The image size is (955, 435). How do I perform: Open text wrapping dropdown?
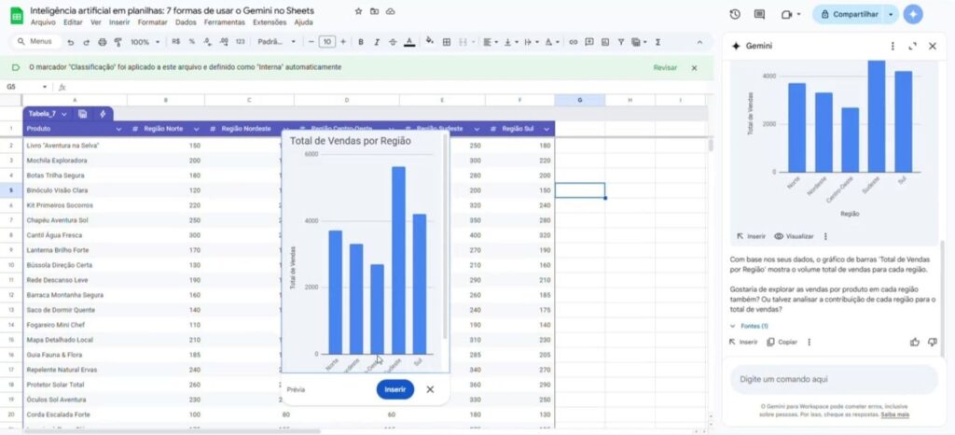531,42
